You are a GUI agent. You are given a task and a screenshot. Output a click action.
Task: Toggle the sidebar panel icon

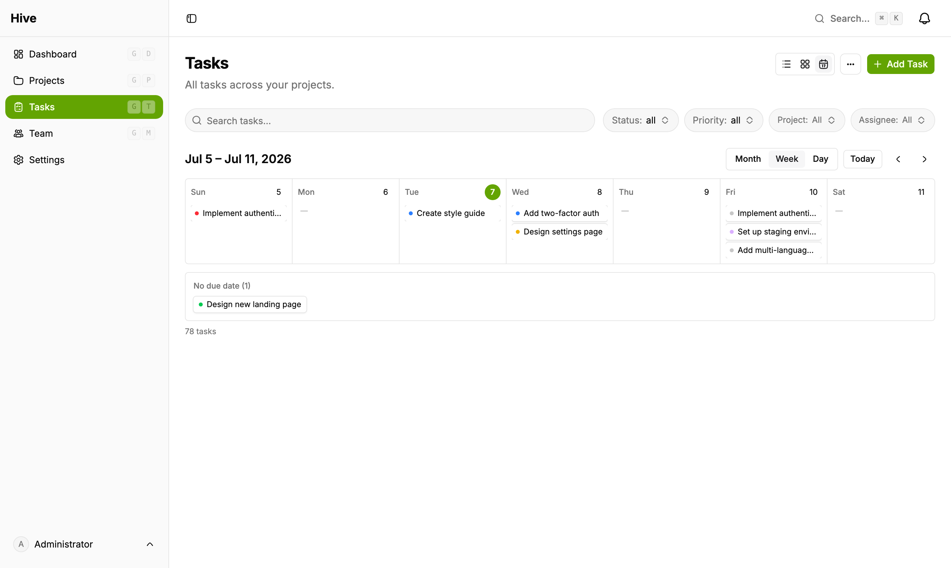tap(191, 18)
